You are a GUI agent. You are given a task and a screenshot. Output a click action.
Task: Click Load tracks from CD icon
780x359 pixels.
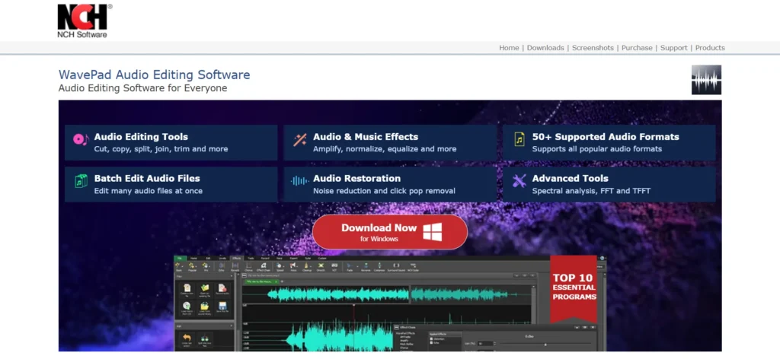point(187,306)
